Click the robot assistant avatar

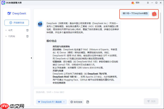tap(40, 24)
